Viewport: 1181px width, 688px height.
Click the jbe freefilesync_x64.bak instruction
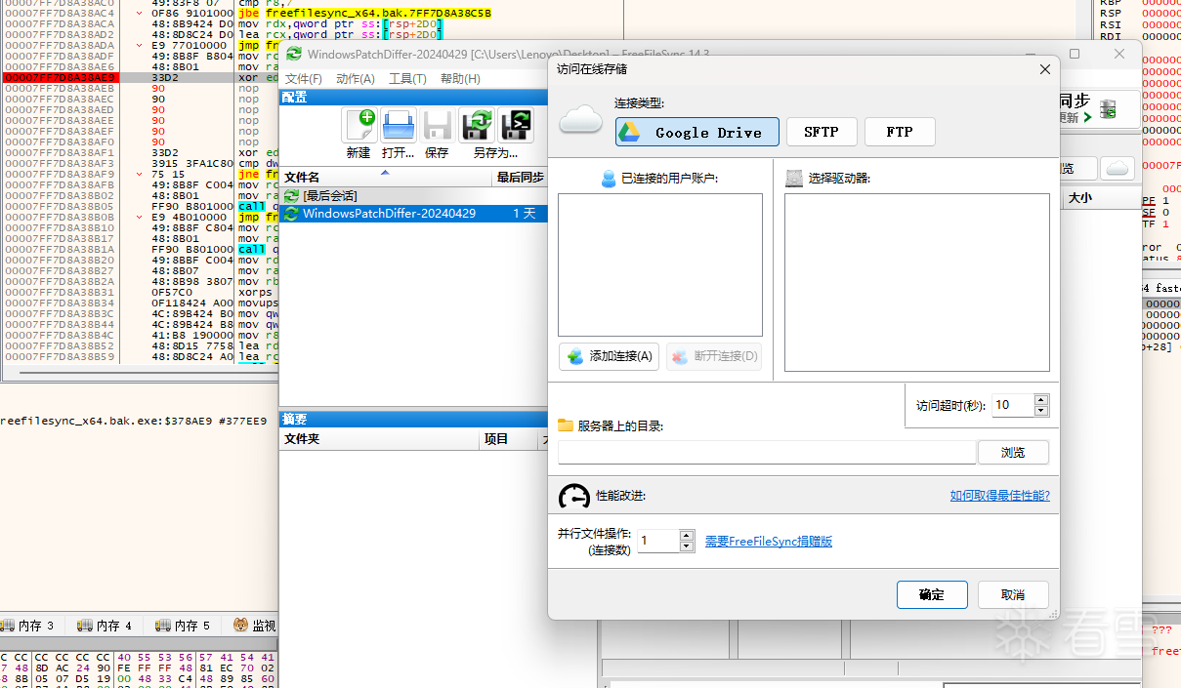(364, 14)
